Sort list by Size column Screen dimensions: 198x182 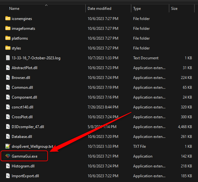[x=174, y=9]
